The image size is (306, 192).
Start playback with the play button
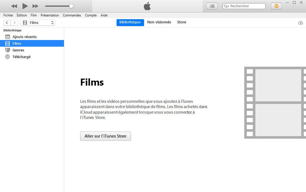(x=25, y=6)
